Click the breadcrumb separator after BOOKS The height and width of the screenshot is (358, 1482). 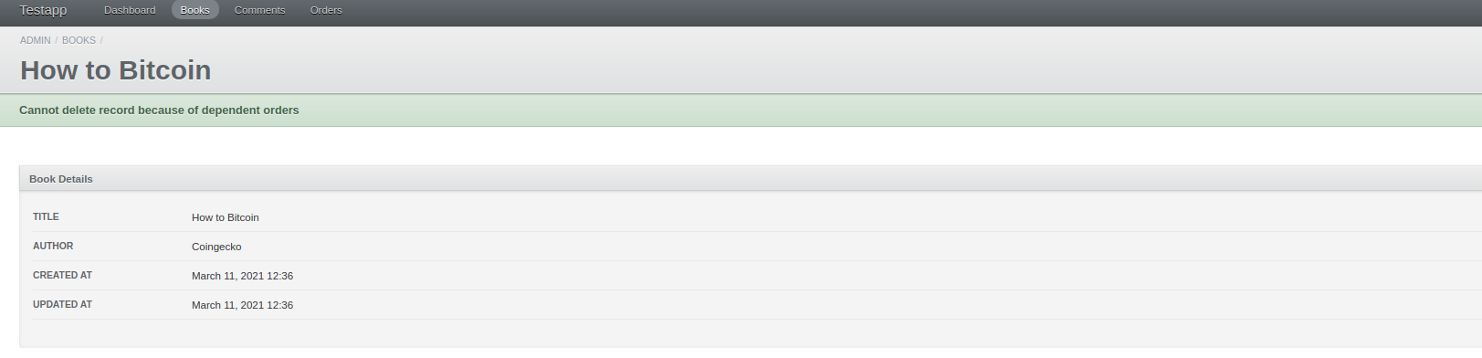pos(101,40)
